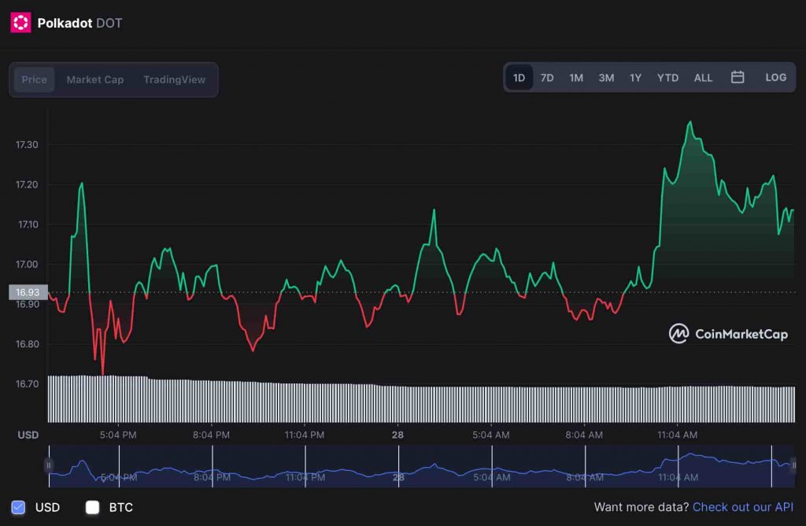Select the 3M time range

point(606,78)
